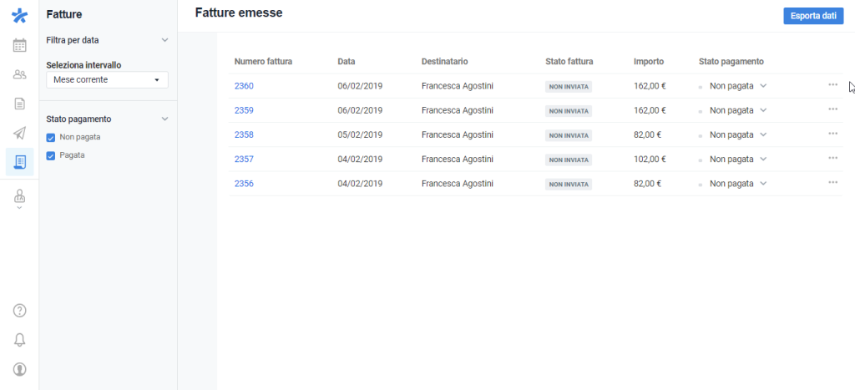Collapse the Stato pagamento filter section
Viewport: 855px width, 390px height.
point(164,119)
